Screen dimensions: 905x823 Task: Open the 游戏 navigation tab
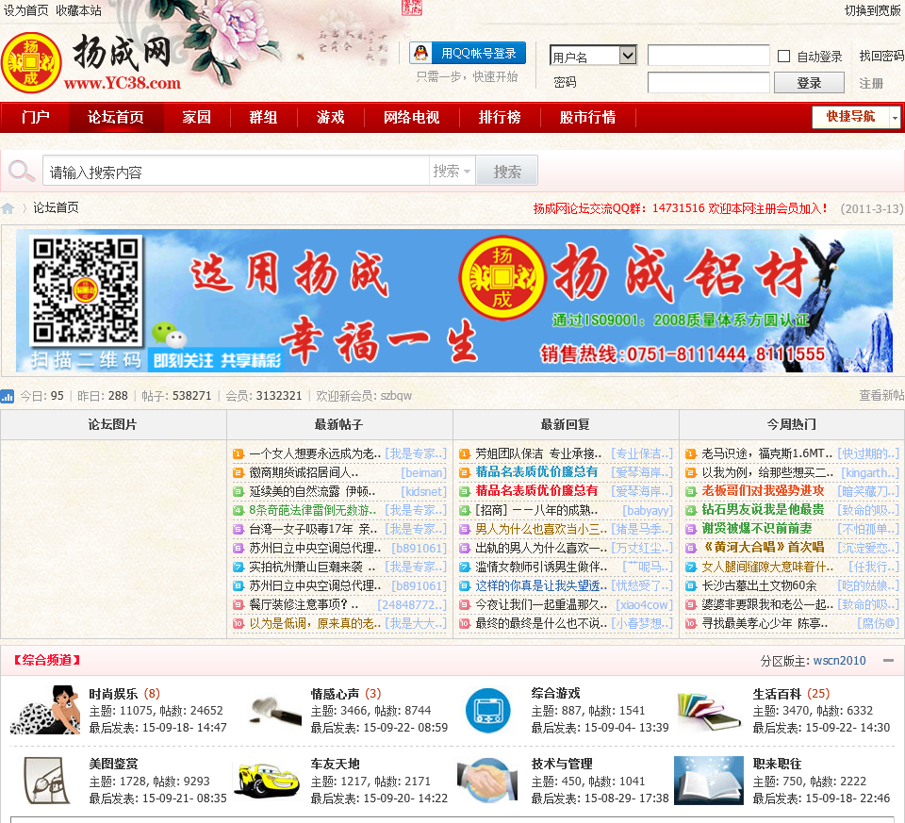(331, 117)
